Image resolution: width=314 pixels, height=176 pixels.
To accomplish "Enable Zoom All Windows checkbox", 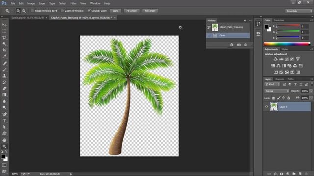I will coord(62,11).
